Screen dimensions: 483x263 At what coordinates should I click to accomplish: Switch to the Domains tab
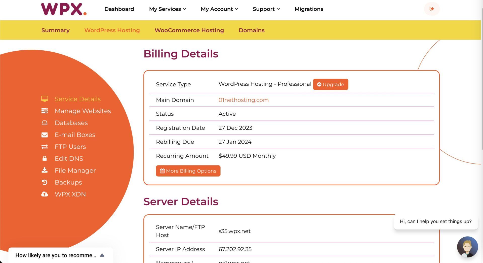(x=252, y=30)
